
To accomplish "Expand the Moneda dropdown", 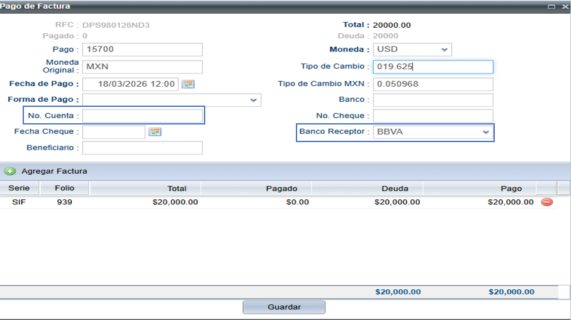I will pyautogui.click(x=444, y=50).
